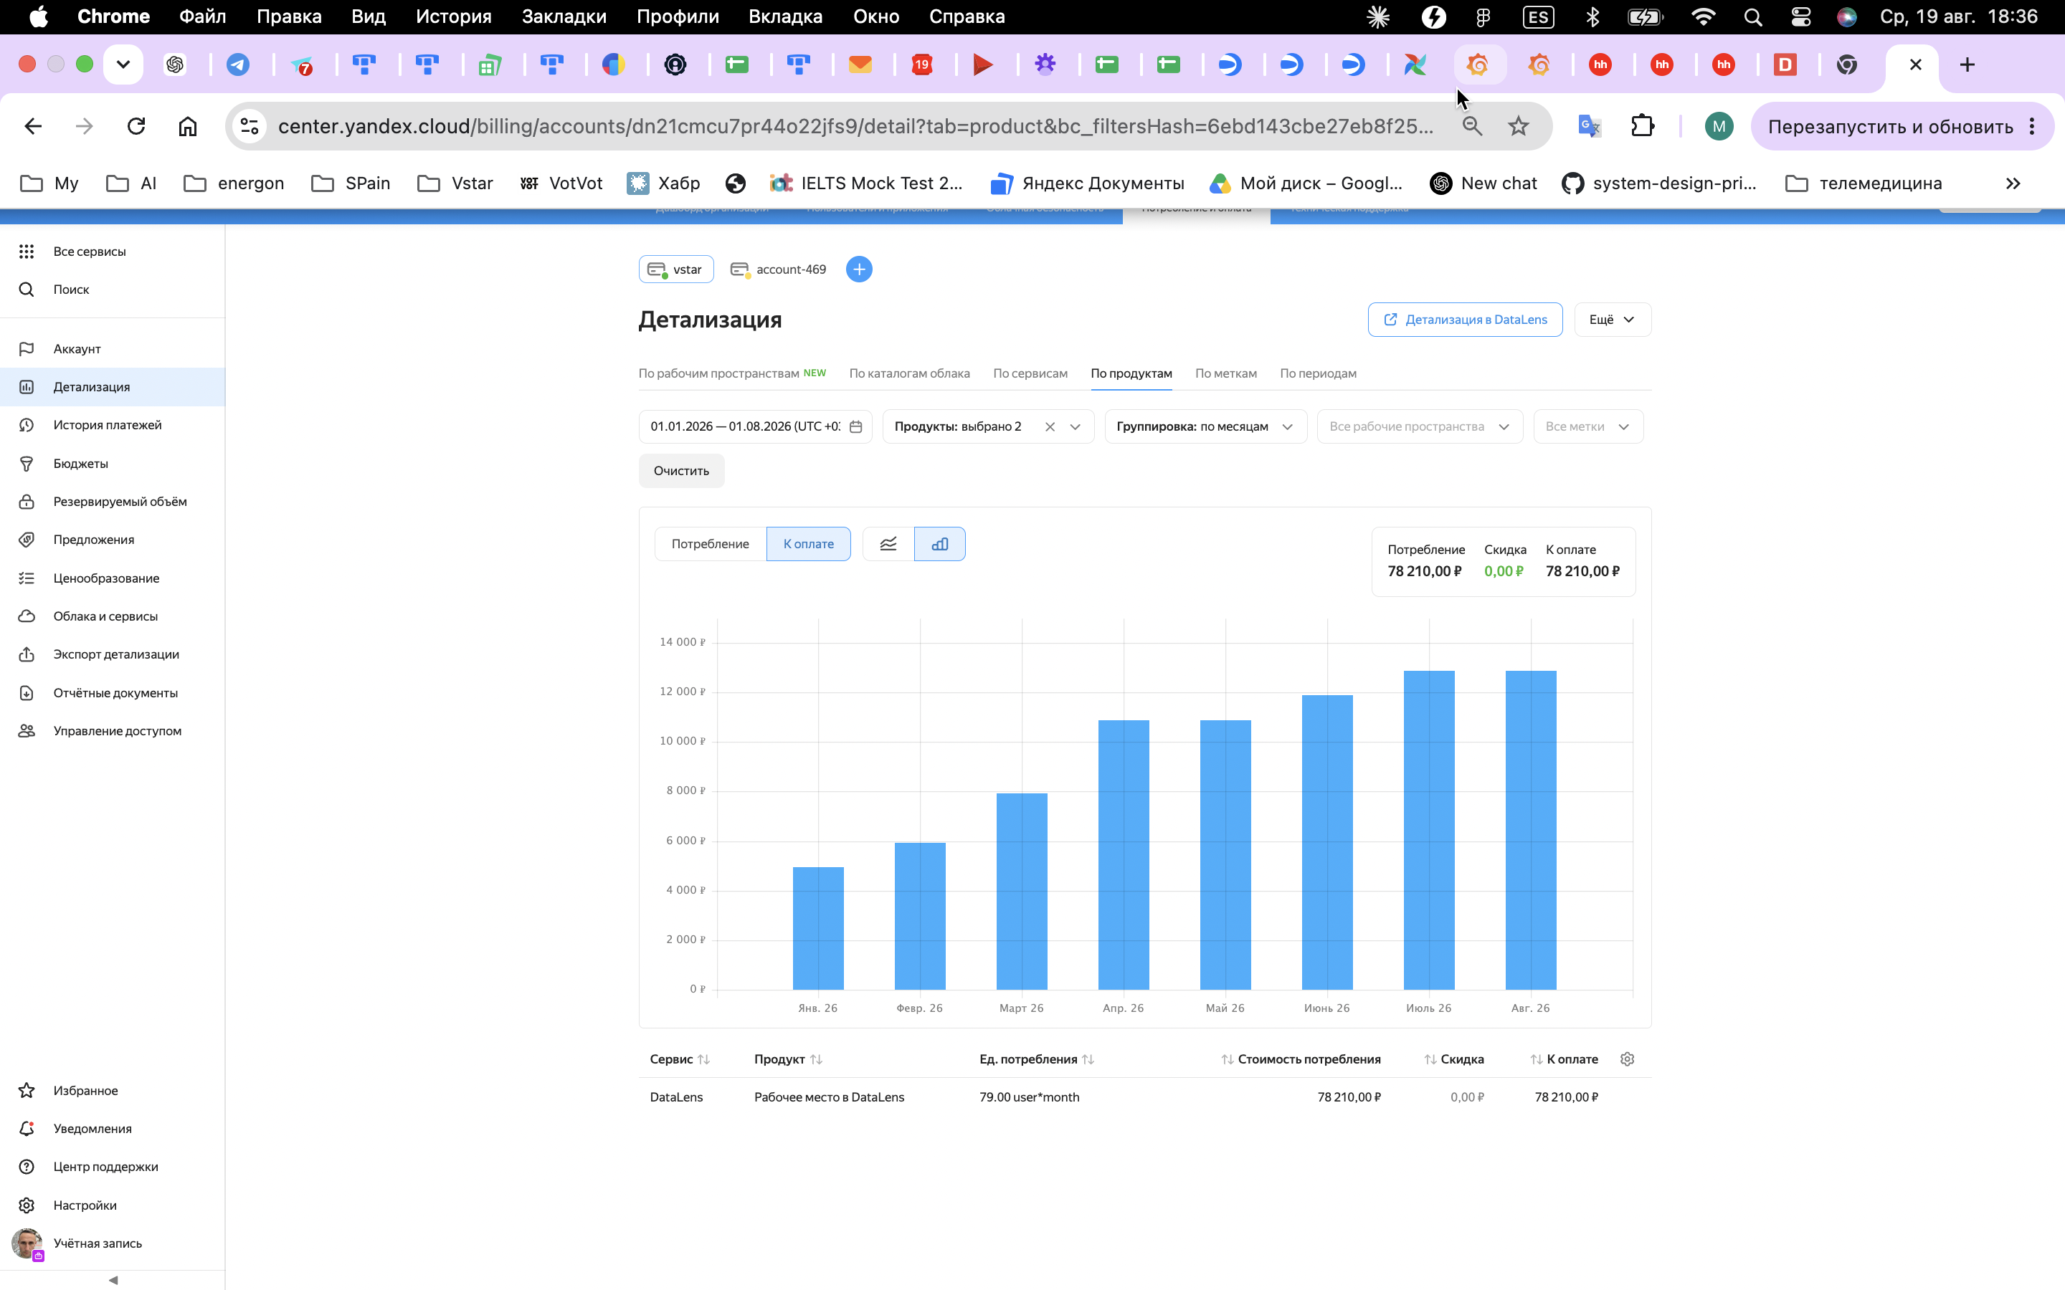Open the Chrome profile M avatar
The height and width of the screenshot is (1290, 2065).
[1719, 126]
